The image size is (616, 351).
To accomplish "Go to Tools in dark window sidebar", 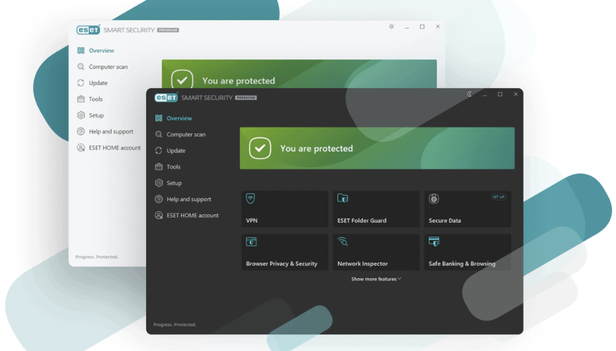I will coord(173,167).
